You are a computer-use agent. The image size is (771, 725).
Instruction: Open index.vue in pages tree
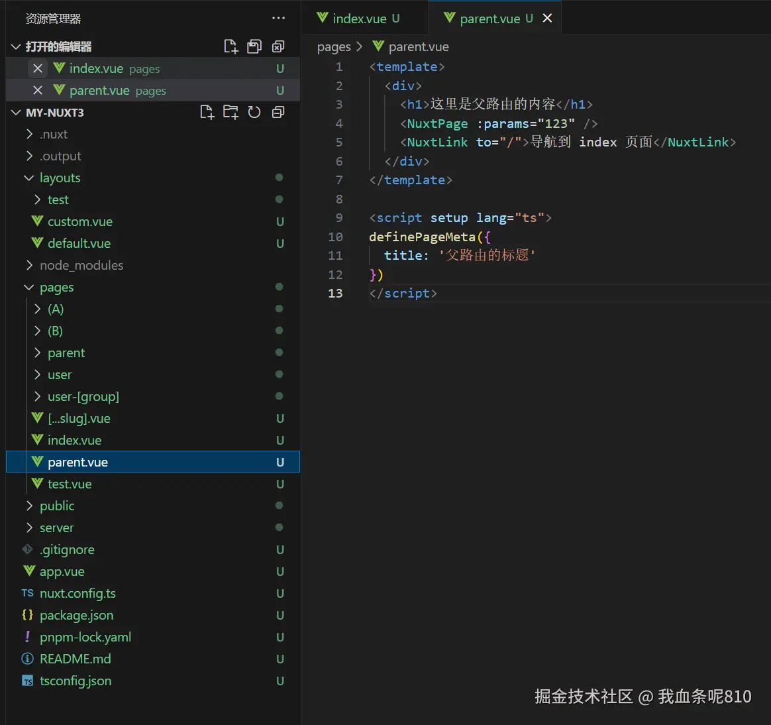(x=153, y=440)
